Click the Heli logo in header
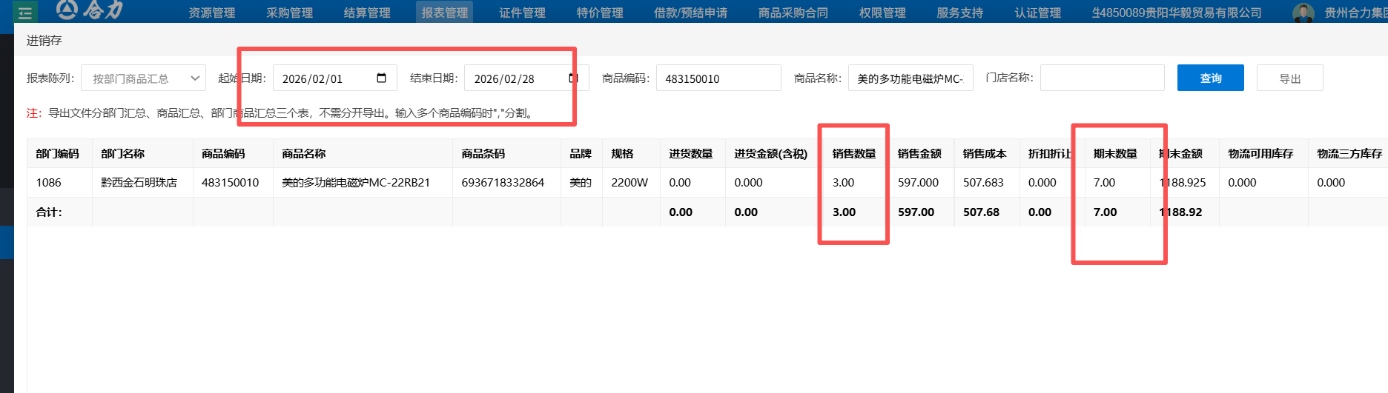Screen dimensions: 1388x393 (90, 10)
